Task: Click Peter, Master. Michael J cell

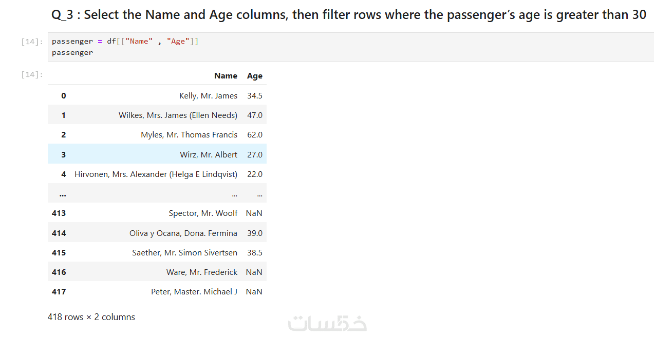Action: (x=194, y=292)
